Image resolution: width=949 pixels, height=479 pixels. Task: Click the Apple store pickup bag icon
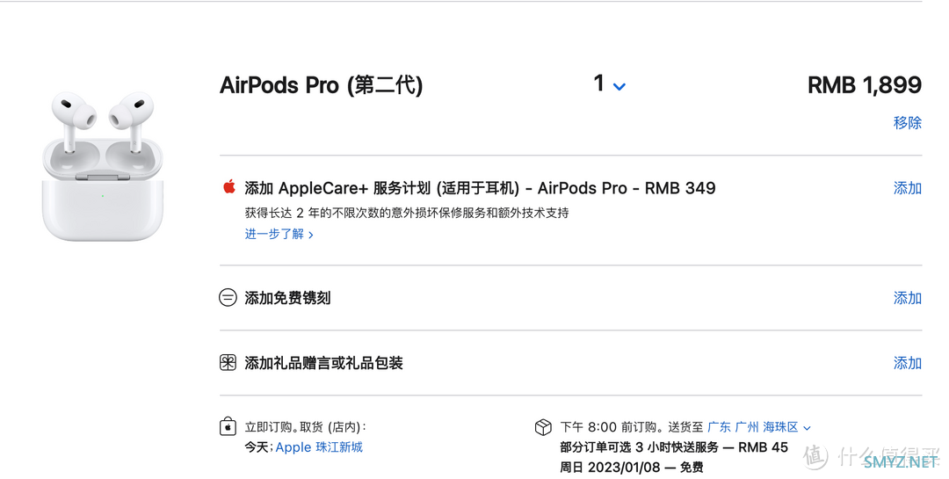228,426
